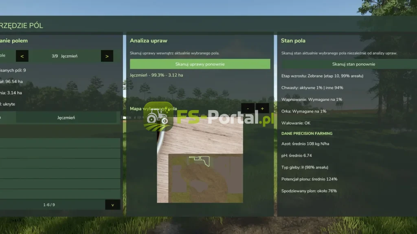Viewport: 417px width, 234px height.
Task: Click the Stan pola panel heading
Action: pyautogui.click(x=293, y=41)
